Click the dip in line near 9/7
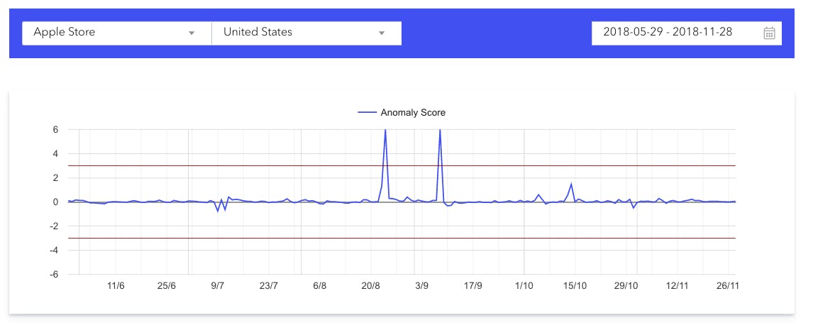Viewport: 813px width, 323px height. click(x=218, y=211)
